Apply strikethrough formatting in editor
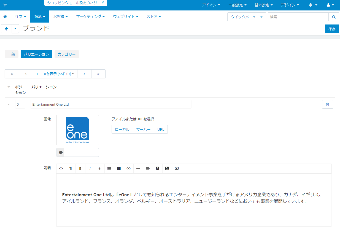Image resolution: width=340 pixels, height=227 pixels. [100, 168]
